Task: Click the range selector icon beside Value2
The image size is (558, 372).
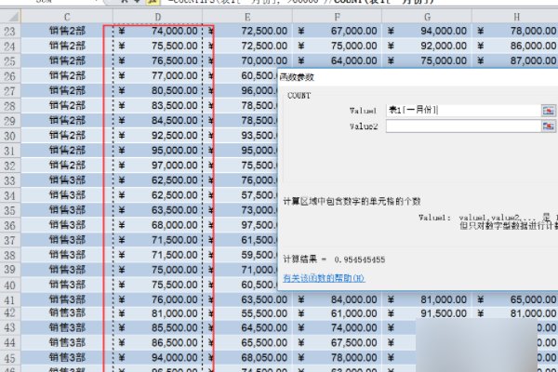Action: (x=549, y=126)
